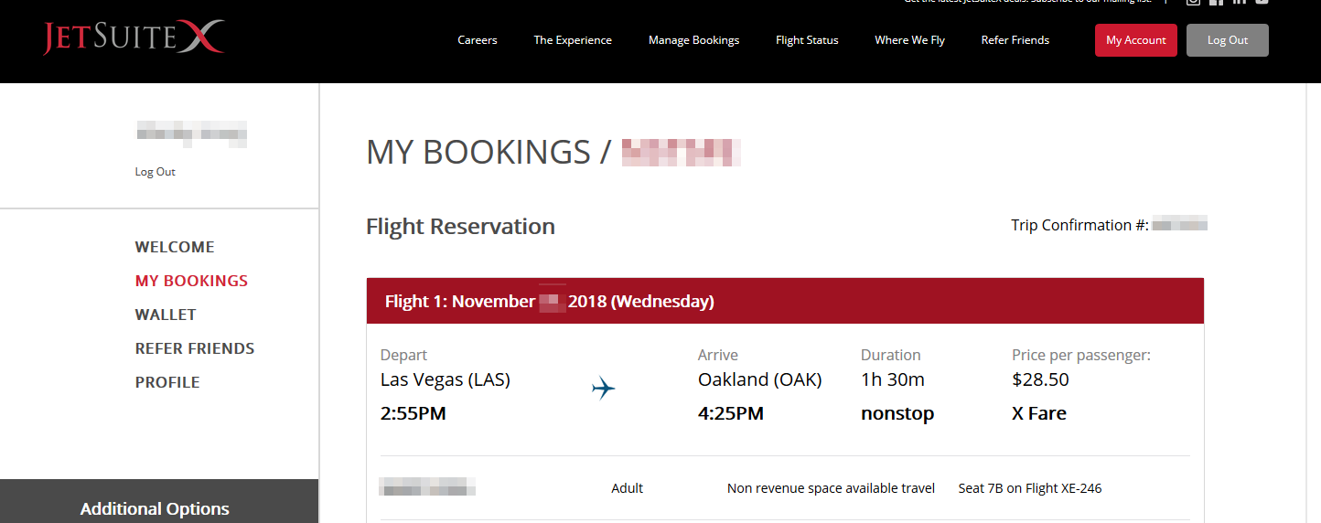
Task: Open Manage Bookings in top navigation
Action: tap(693, 40)
